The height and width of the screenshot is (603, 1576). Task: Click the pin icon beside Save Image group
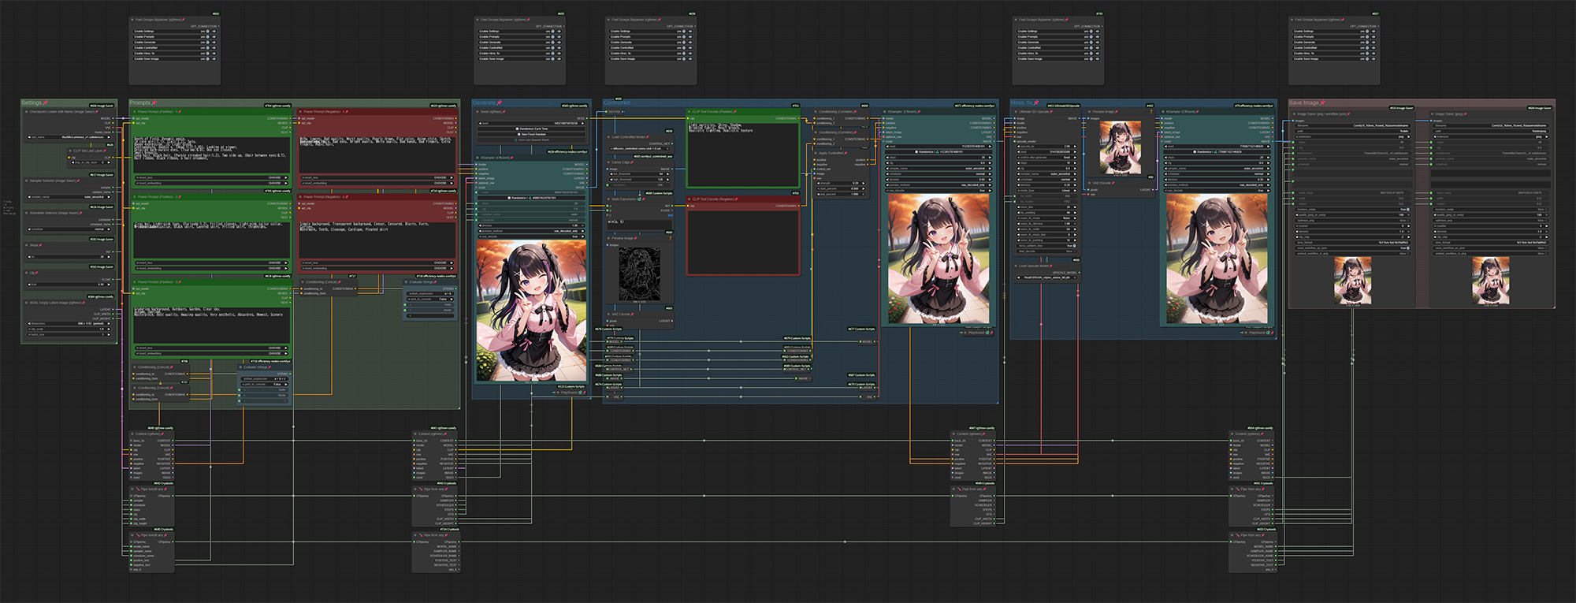pos(1323,102)
